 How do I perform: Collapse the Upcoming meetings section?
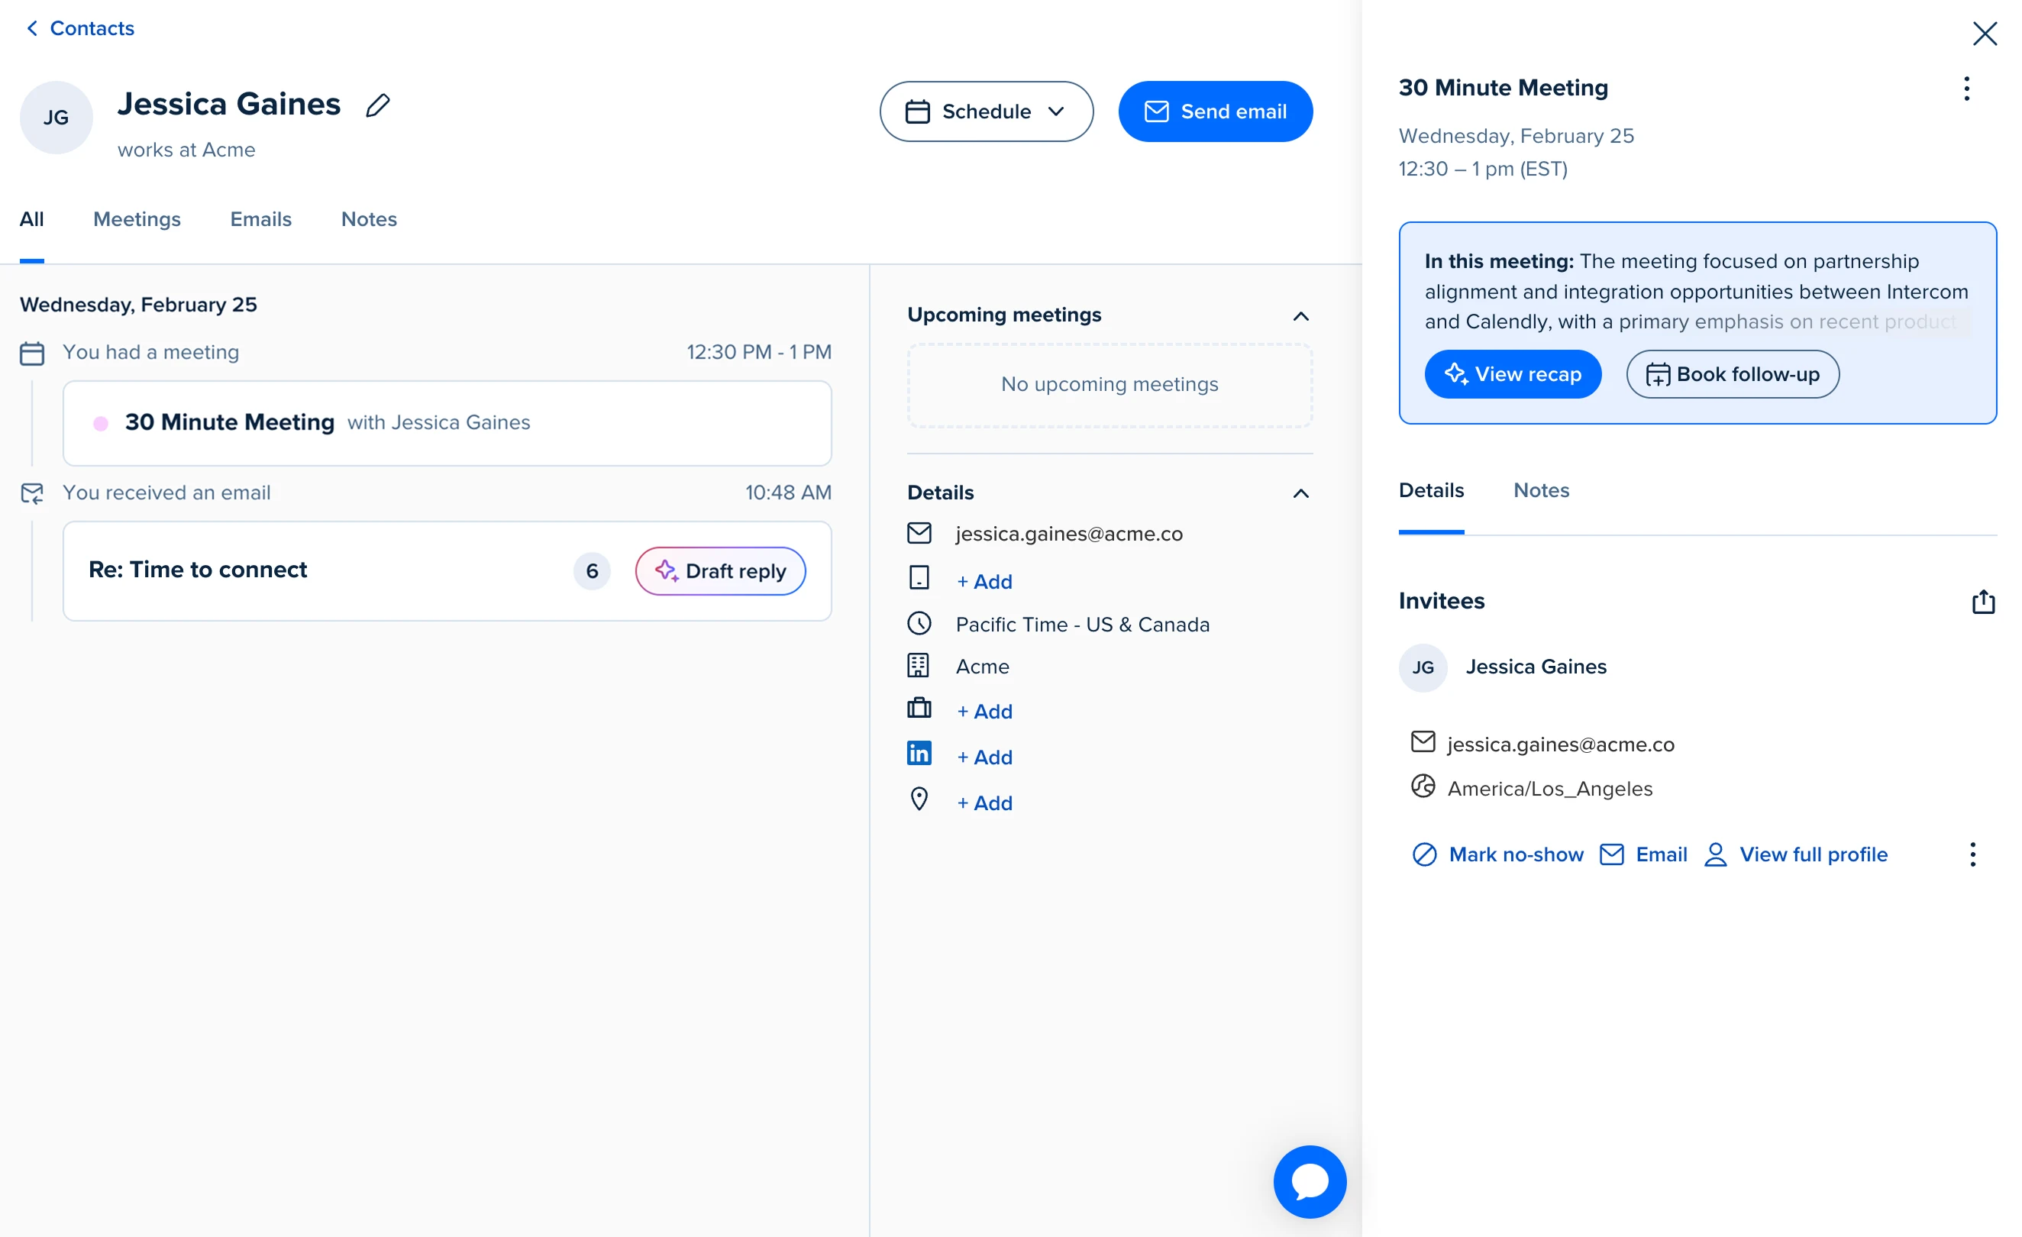[x=1300, y=316]
